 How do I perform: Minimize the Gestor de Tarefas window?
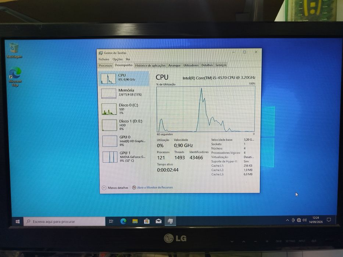(x=233, y=52)
